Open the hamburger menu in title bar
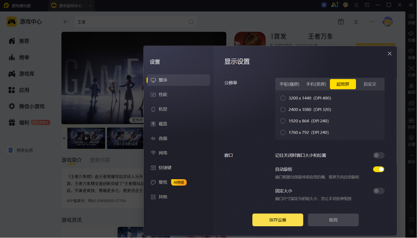 tap(356, 5)
